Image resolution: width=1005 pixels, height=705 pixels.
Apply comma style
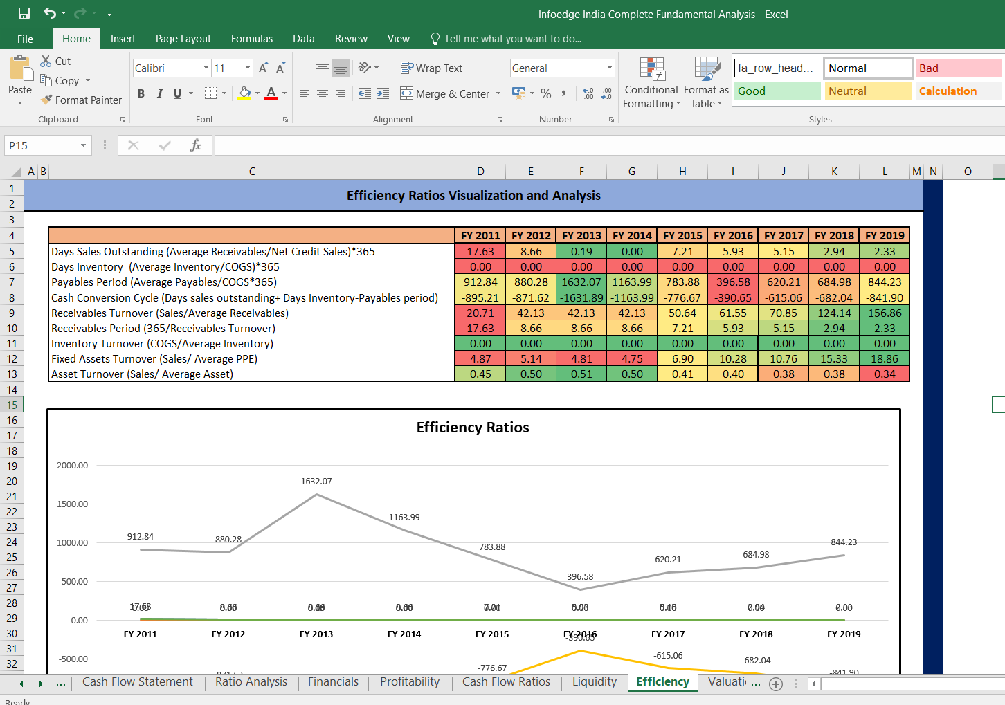pos(564,93)
